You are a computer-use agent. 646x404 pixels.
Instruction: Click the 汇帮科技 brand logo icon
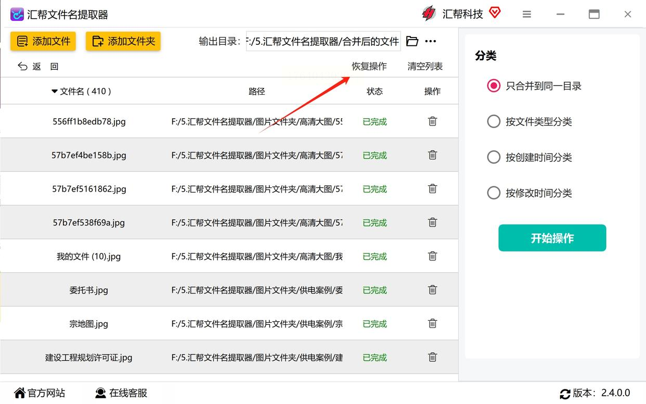point(429,14)
